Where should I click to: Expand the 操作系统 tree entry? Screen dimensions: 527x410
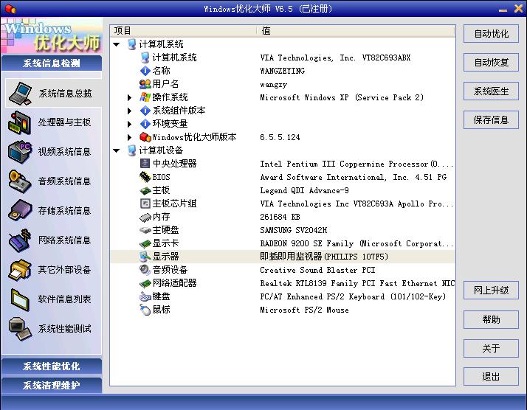130,97
